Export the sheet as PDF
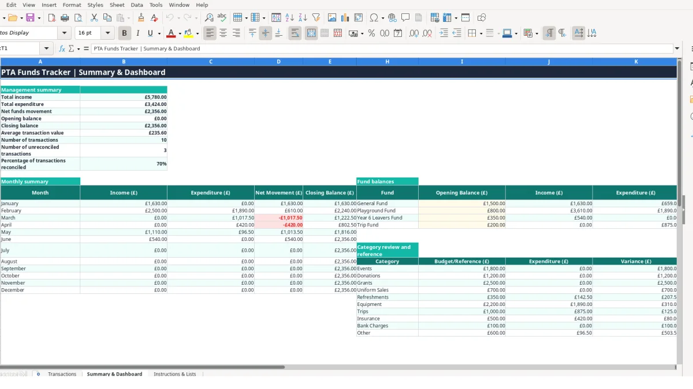This screenshot has width=693, height=389. pyautogui.click(x=52, y=18)
